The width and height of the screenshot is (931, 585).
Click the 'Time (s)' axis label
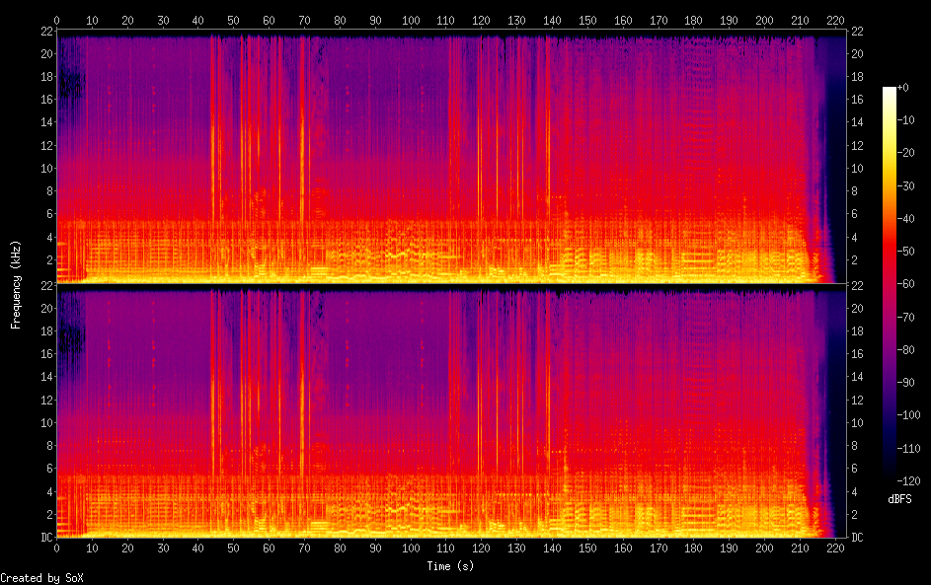[x=451, y=566]
